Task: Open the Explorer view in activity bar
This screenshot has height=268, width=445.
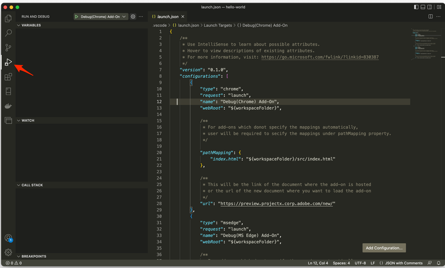Action: point(8,18)
